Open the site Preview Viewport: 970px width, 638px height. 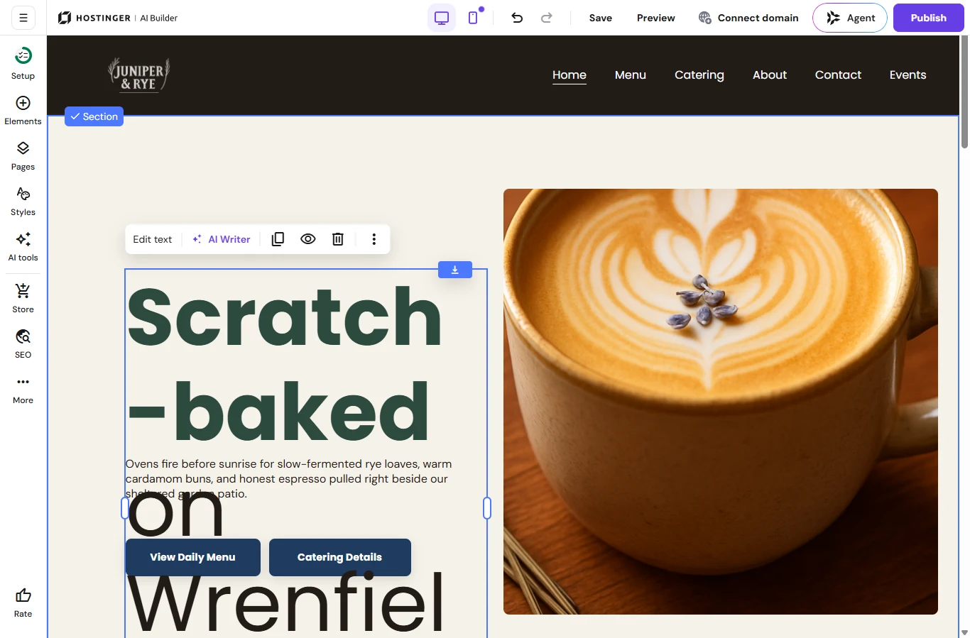[656, 18]
